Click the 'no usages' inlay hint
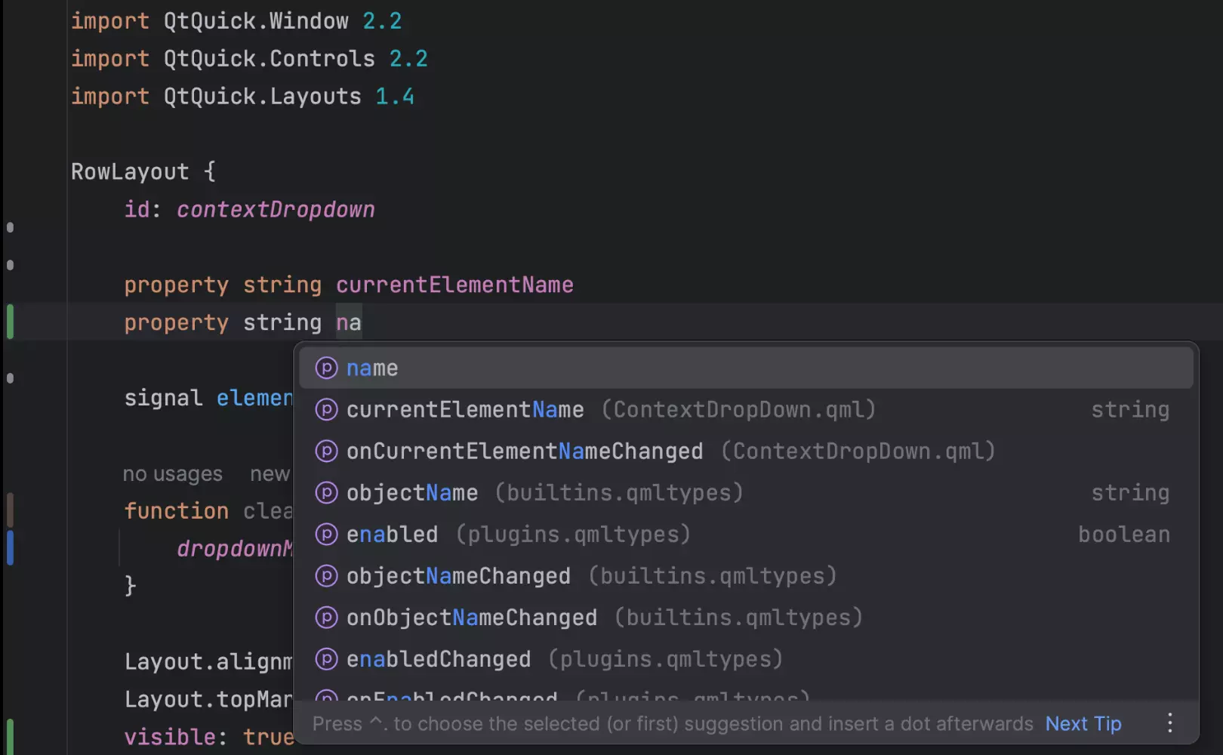Image resolution: width=1223 pixels, height=755 pixels. click(172, 474)
